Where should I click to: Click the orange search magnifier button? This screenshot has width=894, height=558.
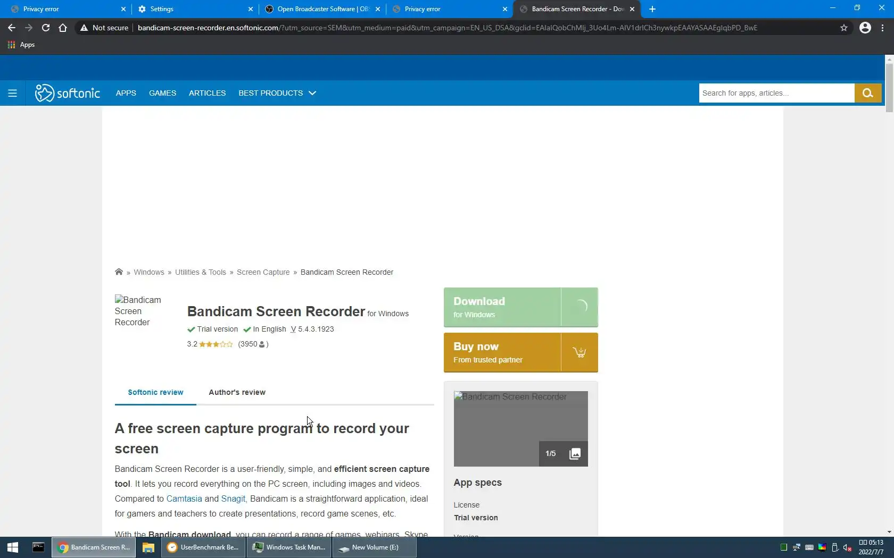pos(868,93)
